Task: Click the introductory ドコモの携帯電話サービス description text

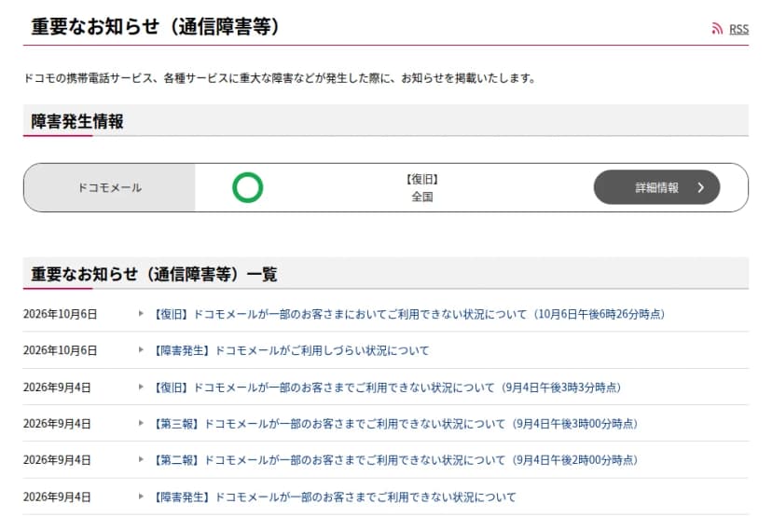Action: (279, 77)
